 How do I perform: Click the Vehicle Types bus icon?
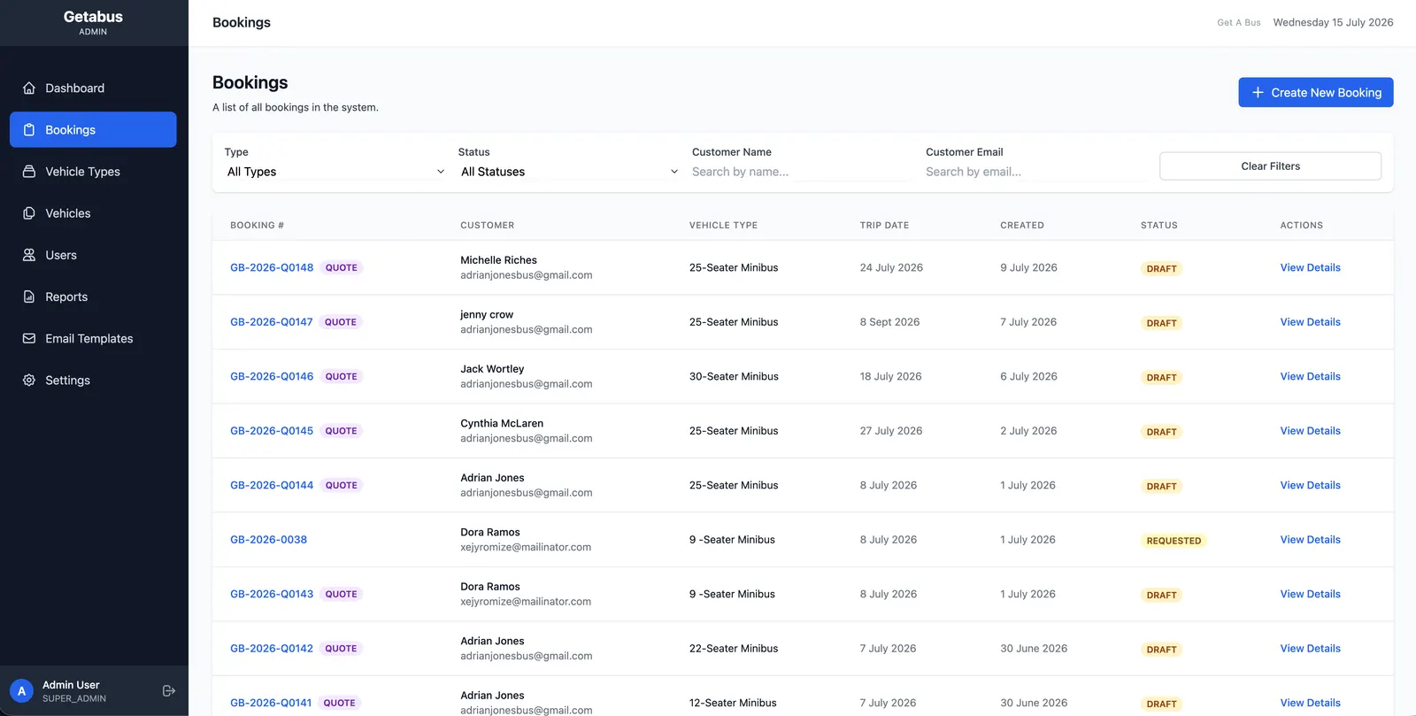click(29, 172)
